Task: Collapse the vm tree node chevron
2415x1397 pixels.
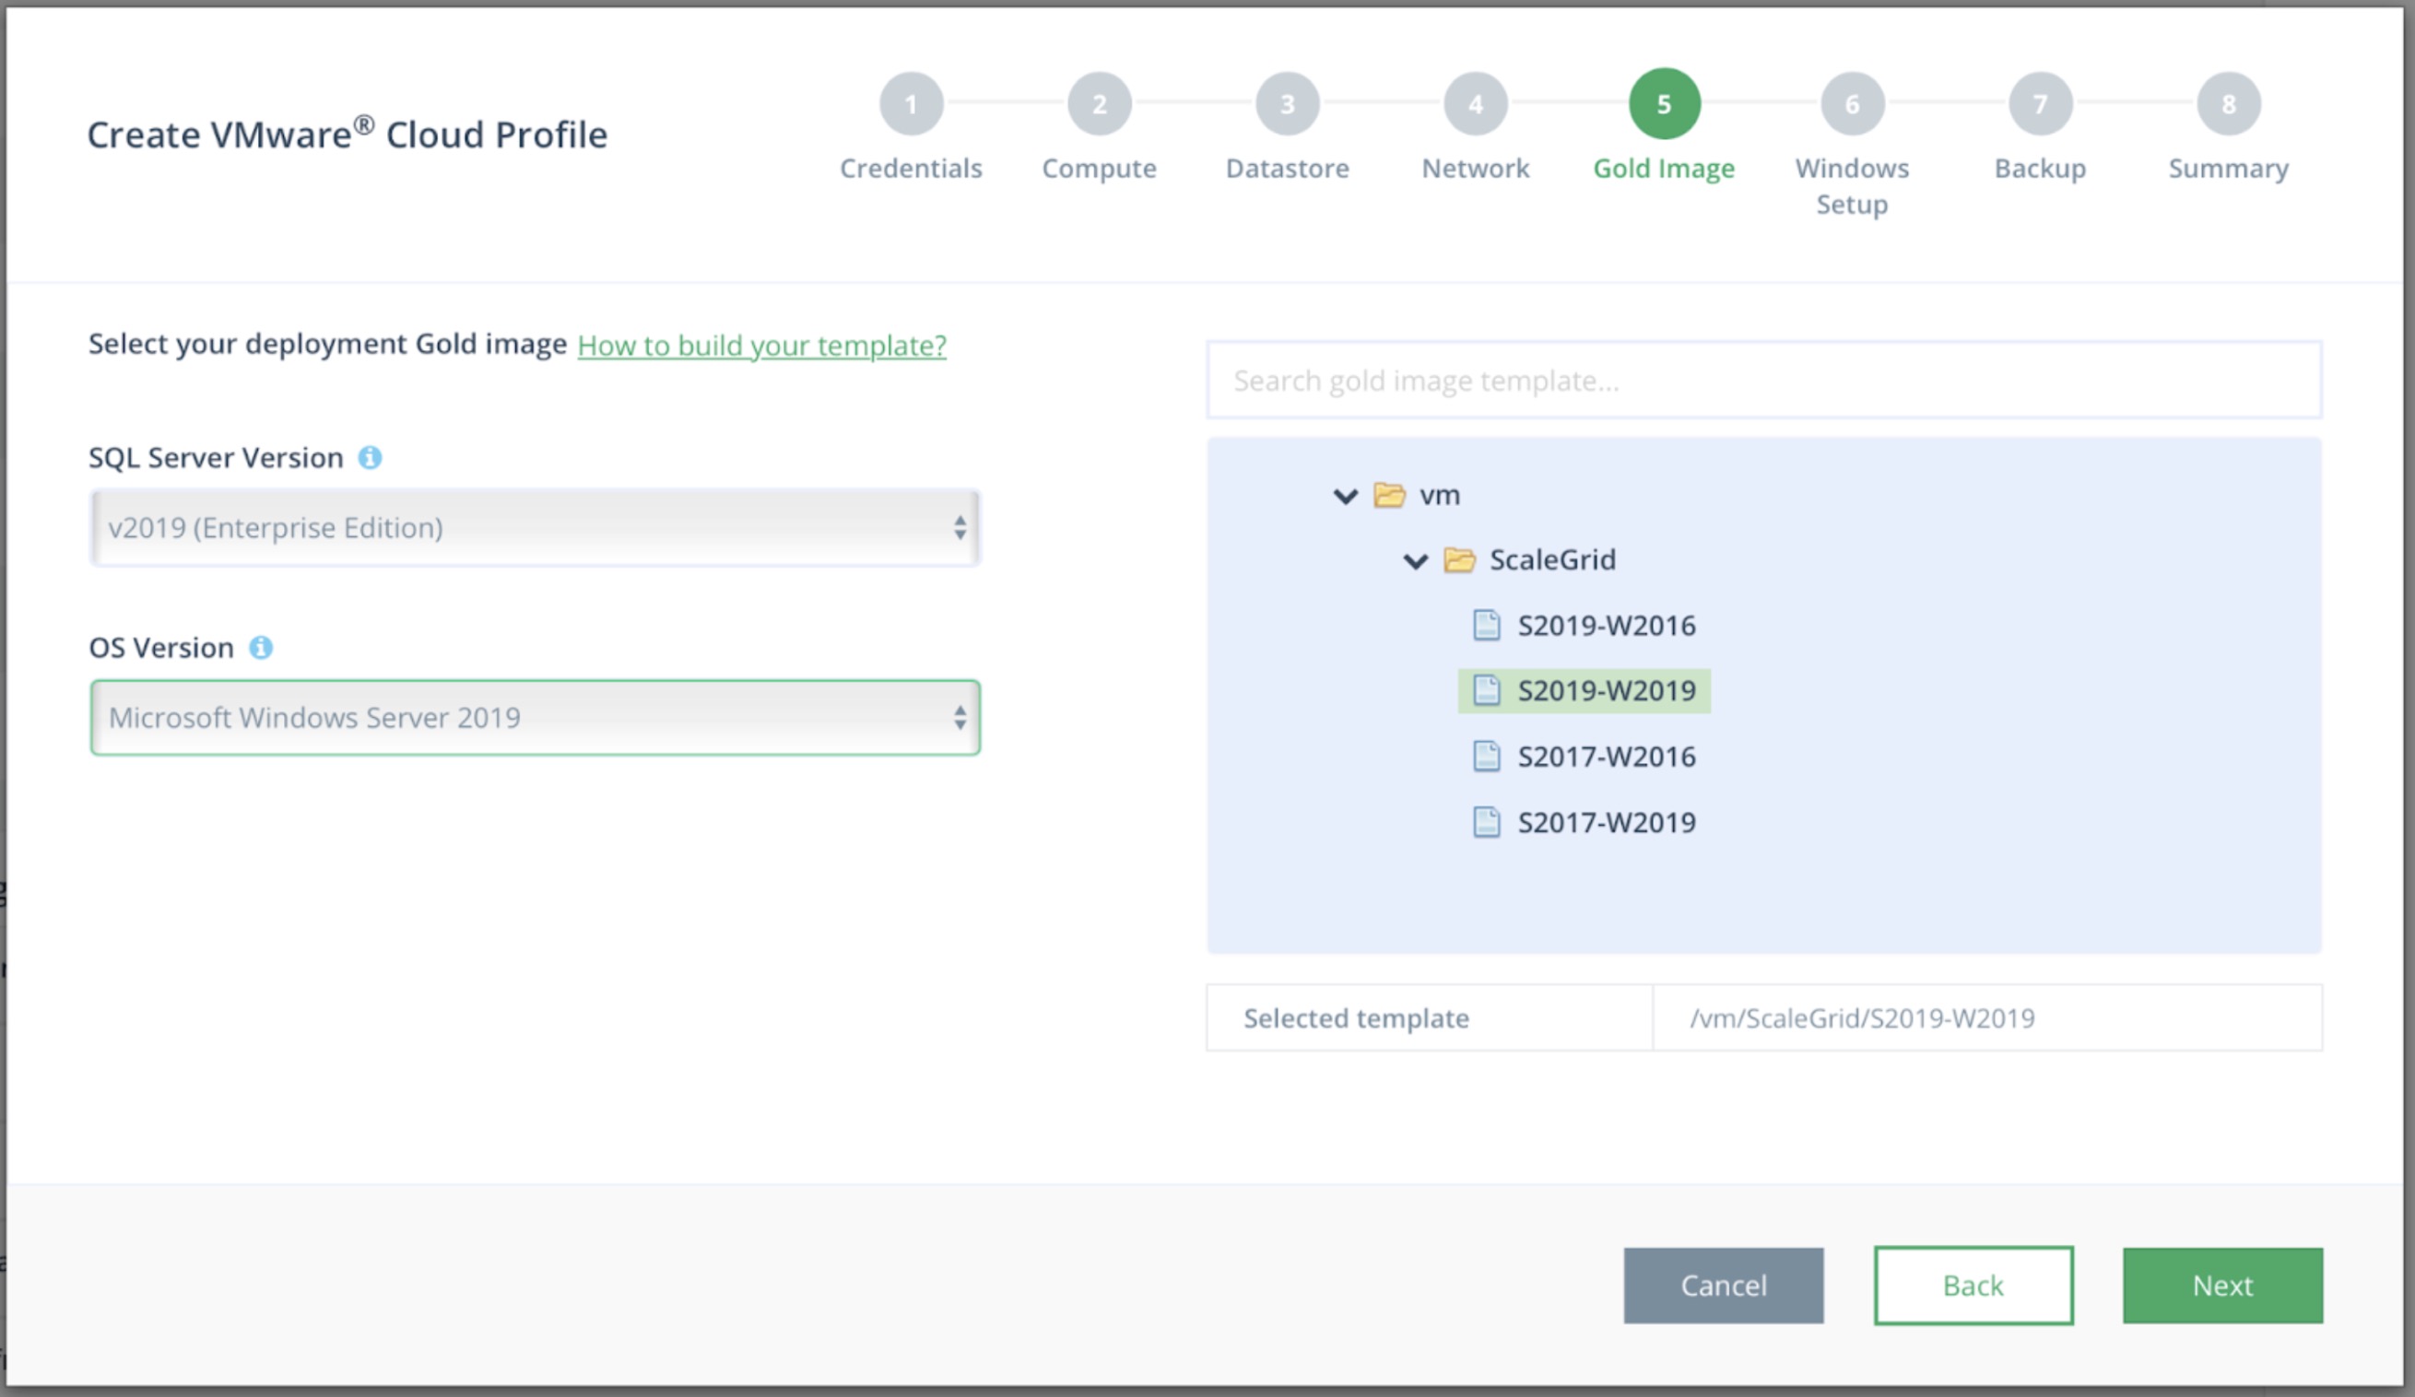Action: click(x=1346, y=497)
